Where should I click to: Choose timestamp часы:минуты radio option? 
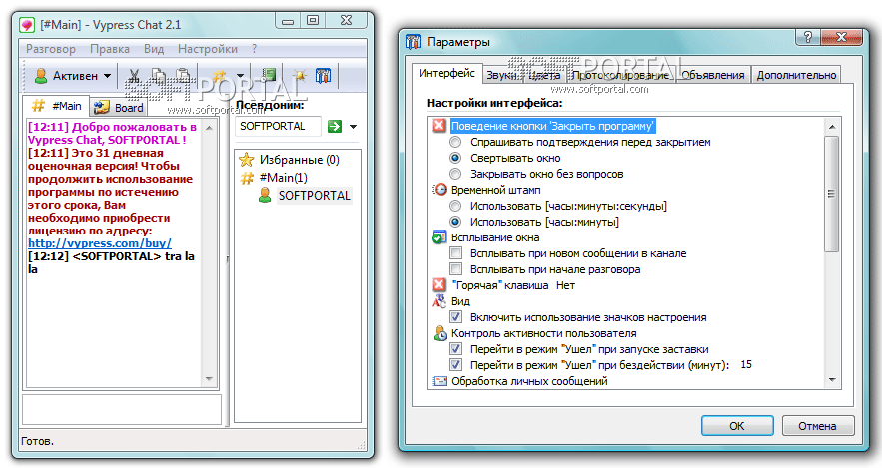tap(455, 222)
